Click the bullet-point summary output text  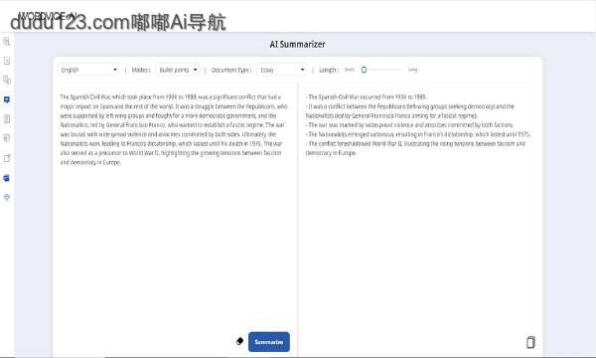418,125
